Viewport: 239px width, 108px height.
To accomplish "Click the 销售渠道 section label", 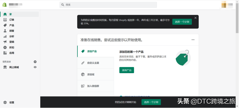I will (7, 62).
